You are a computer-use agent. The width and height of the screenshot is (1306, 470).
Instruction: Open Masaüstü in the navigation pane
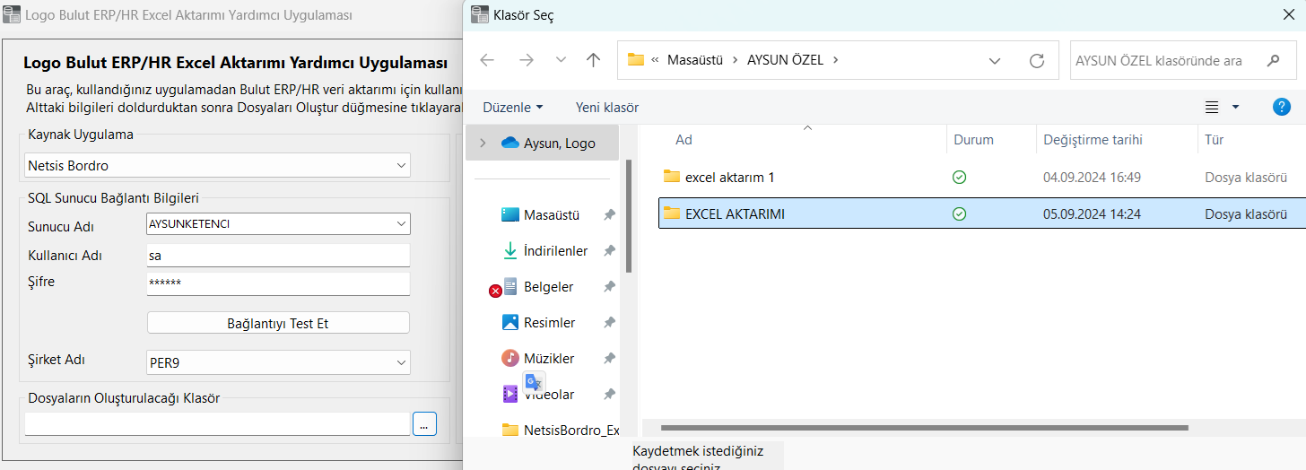click(x=551, y=215)
